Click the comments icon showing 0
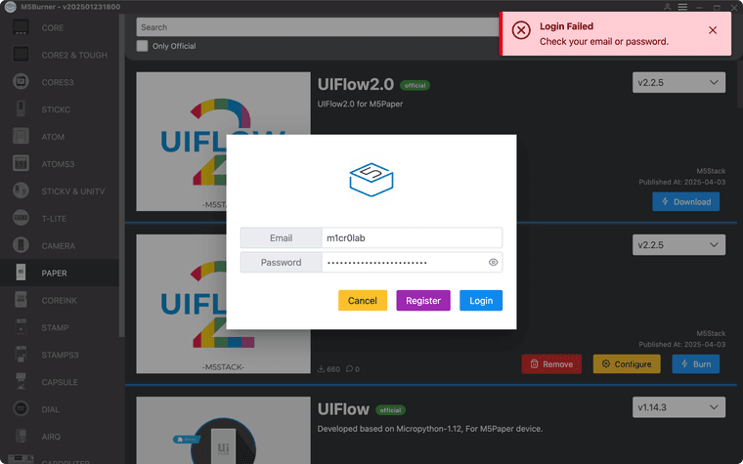Viewport: 743px width, 464px height. (349, 369)
